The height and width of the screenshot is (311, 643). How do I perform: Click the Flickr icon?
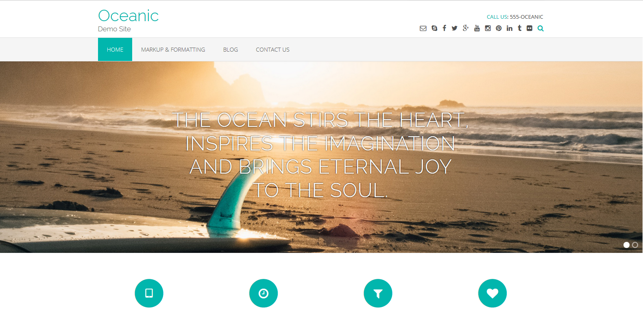pos(530,28)
